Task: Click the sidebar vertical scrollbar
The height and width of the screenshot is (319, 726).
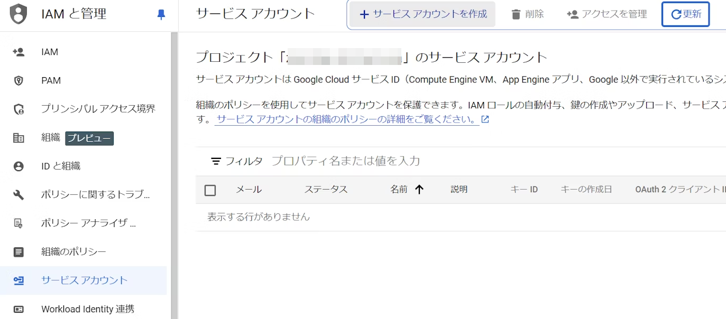Action: [174, 175]
